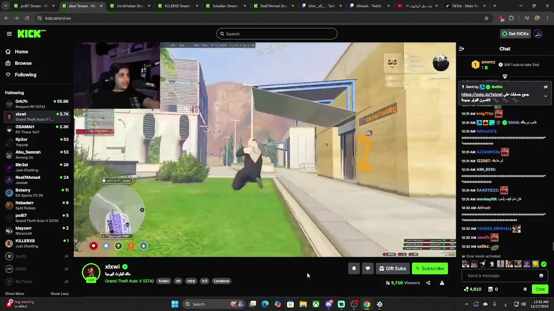
Task: Click chat username 99AR
Action: [x=513, y=123]
